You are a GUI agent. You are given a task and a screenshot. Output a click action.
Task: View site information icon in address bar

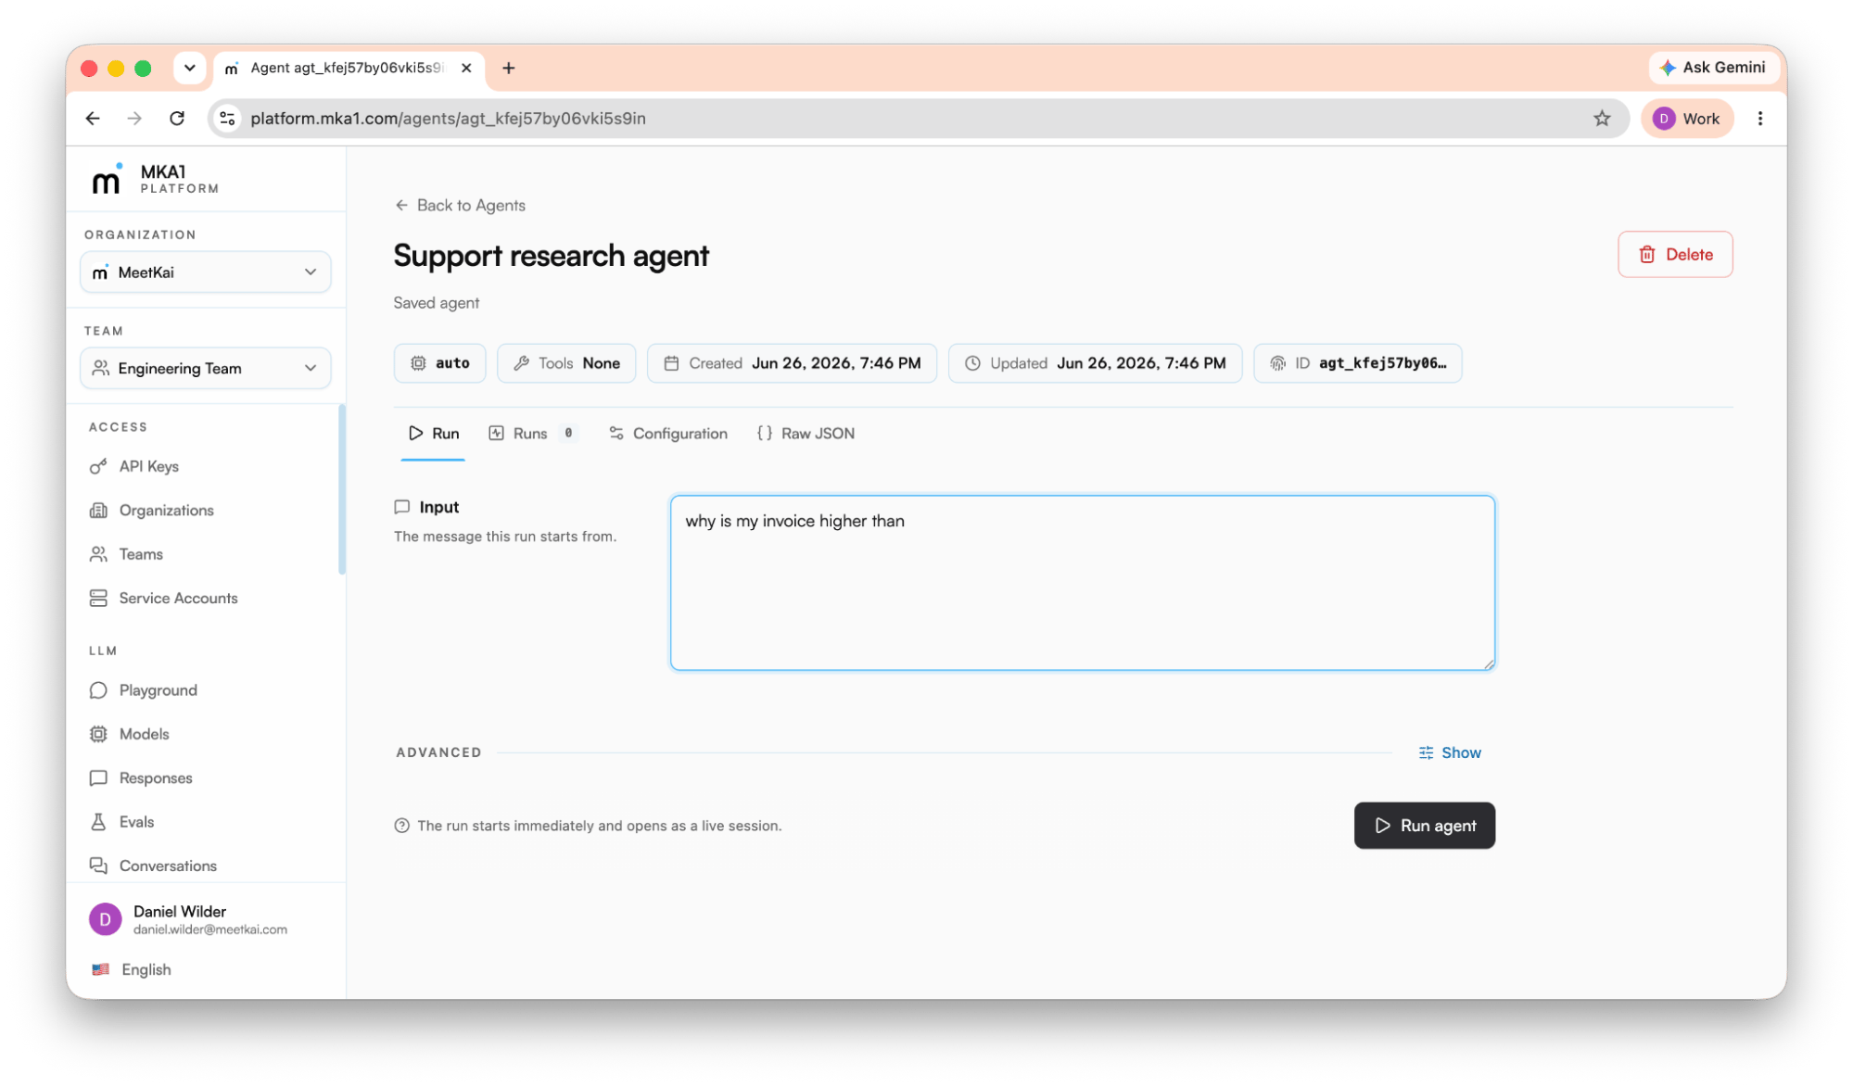[227, 119]
